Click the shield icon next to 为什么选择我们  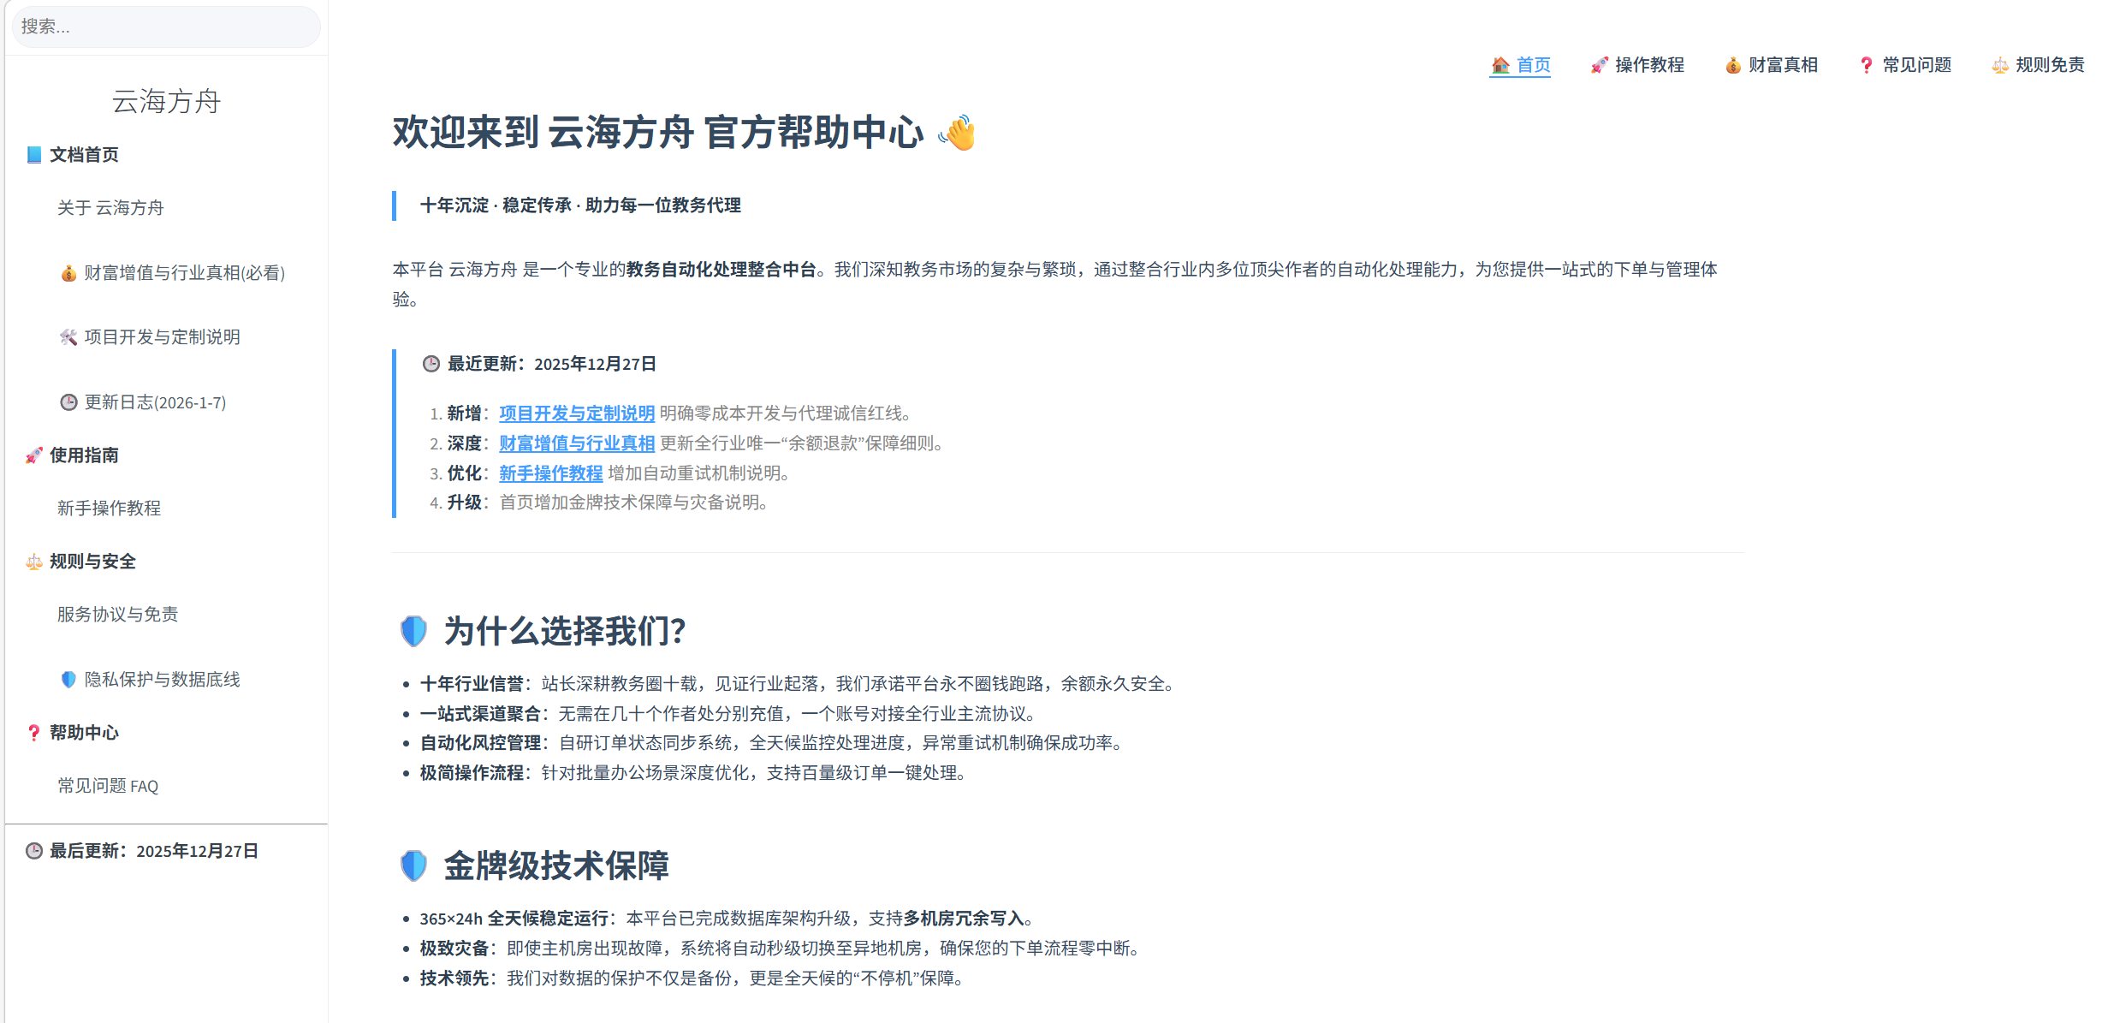413,631
